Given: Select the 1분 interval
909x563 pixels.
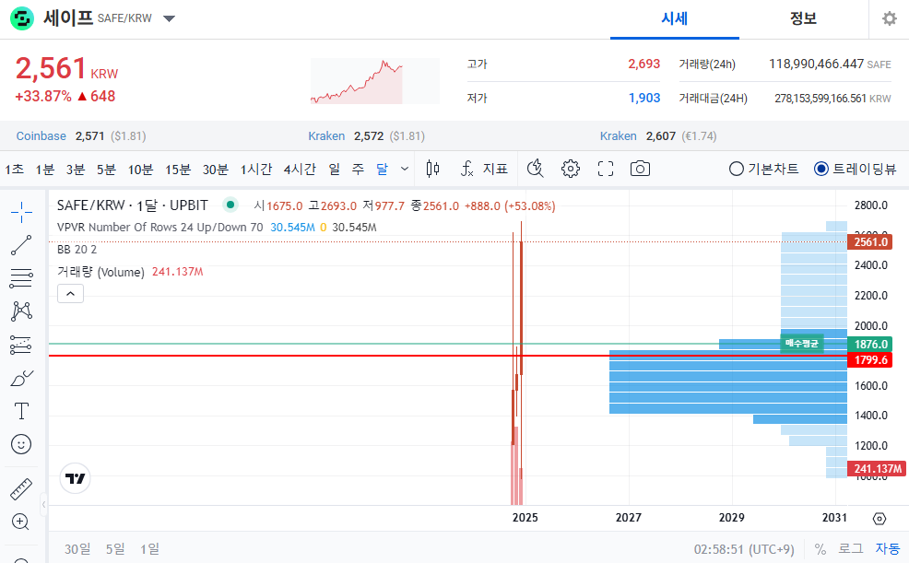Looking at the screenshot, I should tap(44, 170).
